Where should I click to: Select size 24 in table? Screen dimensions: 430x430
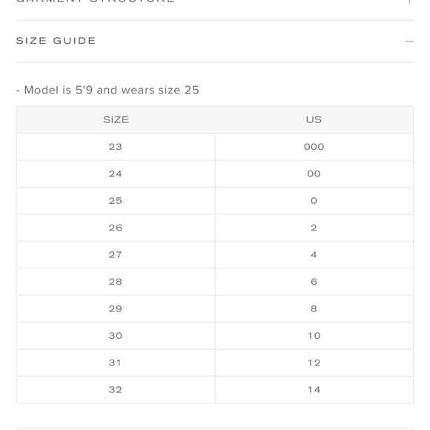(116, 173)
